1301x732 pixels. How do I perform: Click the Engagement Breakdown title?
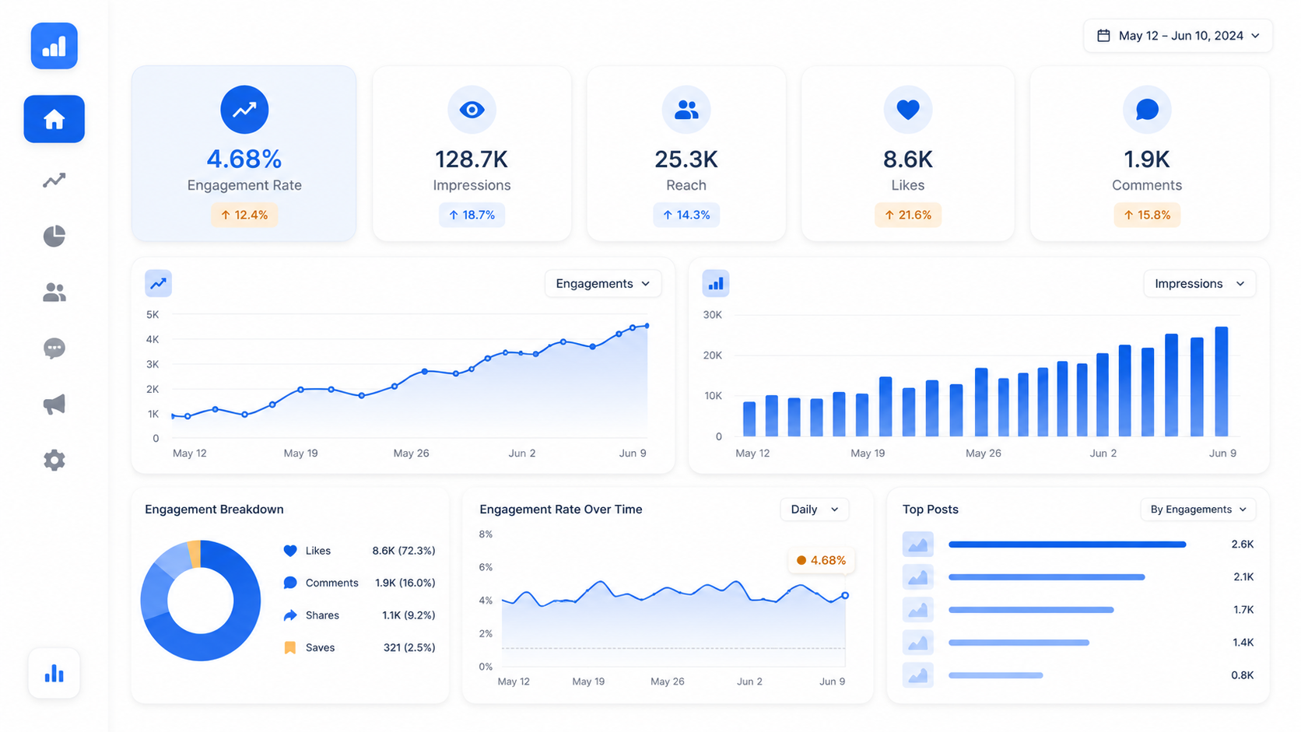pos(214,510)
